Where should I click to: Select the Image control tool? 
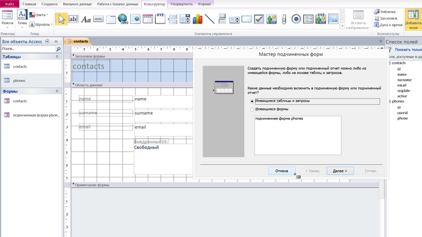click(333, 19)
